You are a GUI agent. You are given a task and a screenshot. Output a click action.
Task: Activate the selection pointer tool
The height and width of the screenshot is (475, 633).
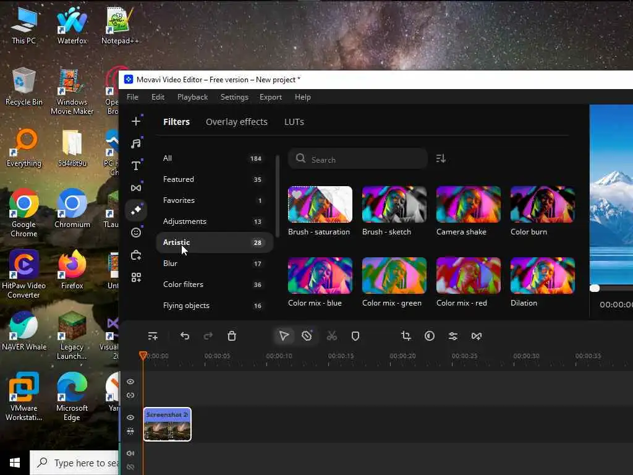284,336
